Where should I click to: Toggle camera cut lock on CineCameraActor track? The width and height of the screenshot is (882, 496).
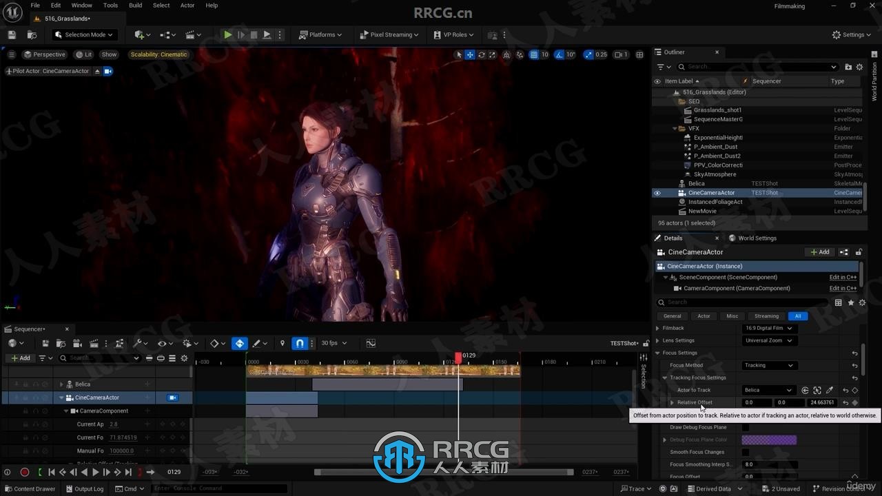pyautogui.click(x=173, y=397)
